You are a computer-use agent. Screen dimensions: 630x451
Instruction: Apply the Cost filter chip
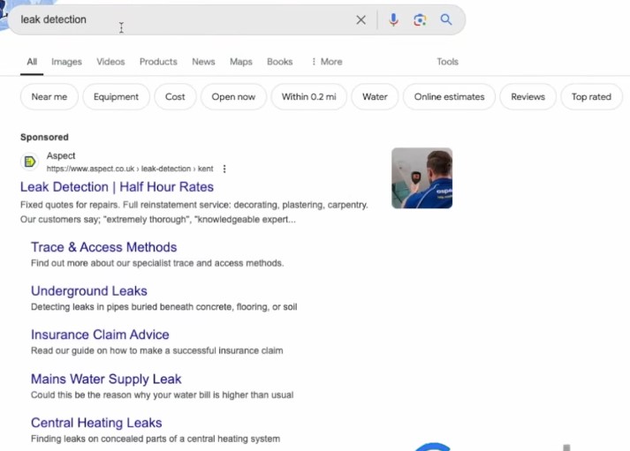[175, 97]
